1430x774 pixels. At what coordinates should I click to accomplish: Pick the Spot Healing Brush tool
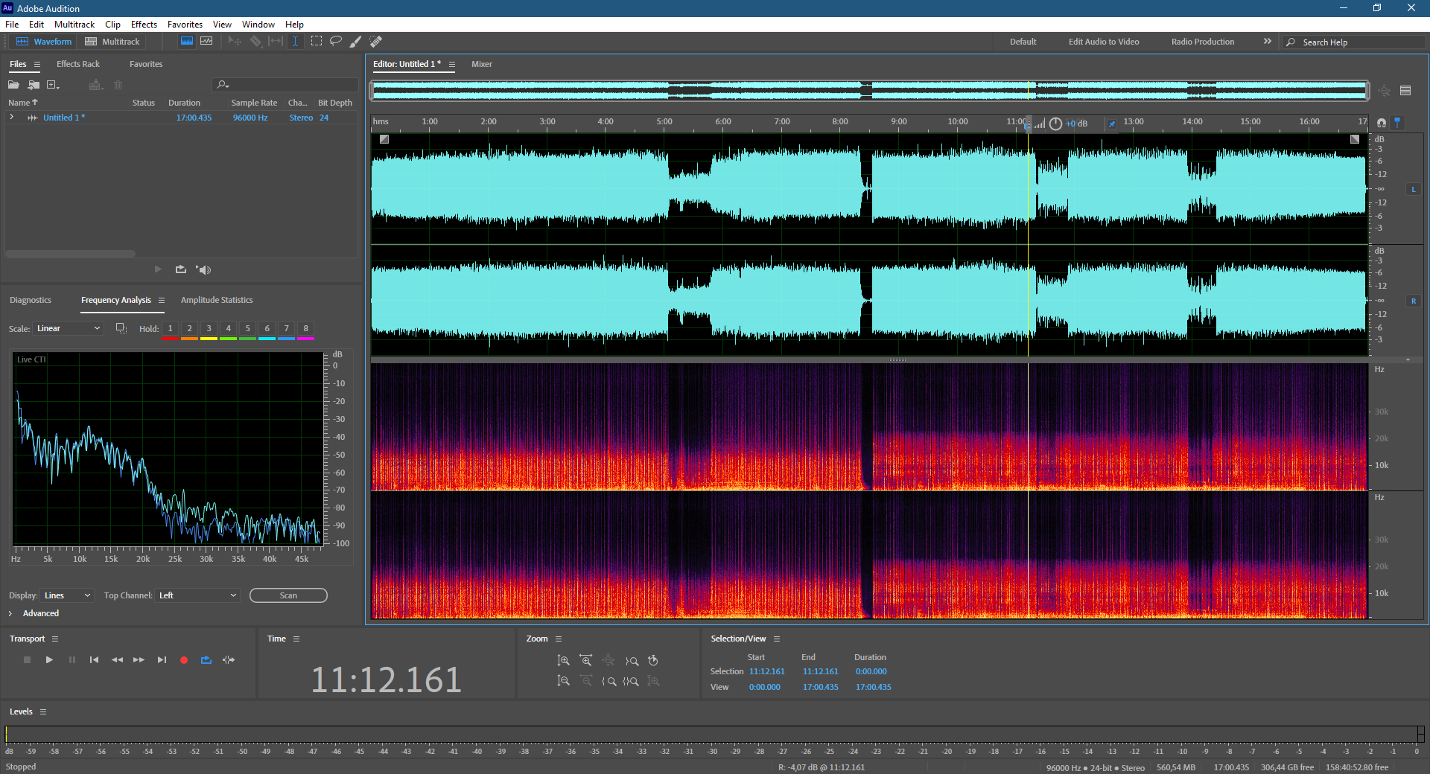pos(376,42)
